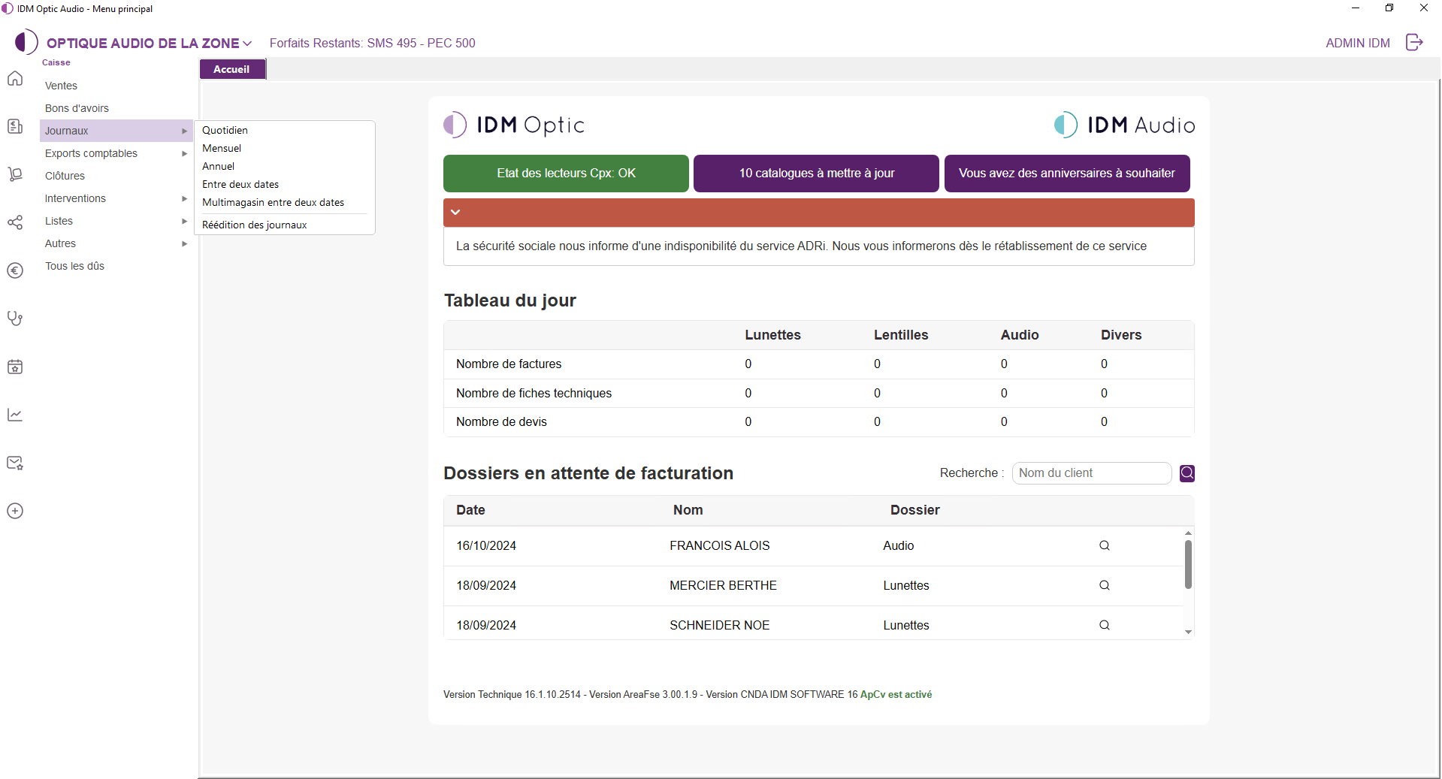Screen dimensions: 1442x779
Task: Expand the OPTIQUE AUDIO DE LA ZONE selector
Action: 248,43
